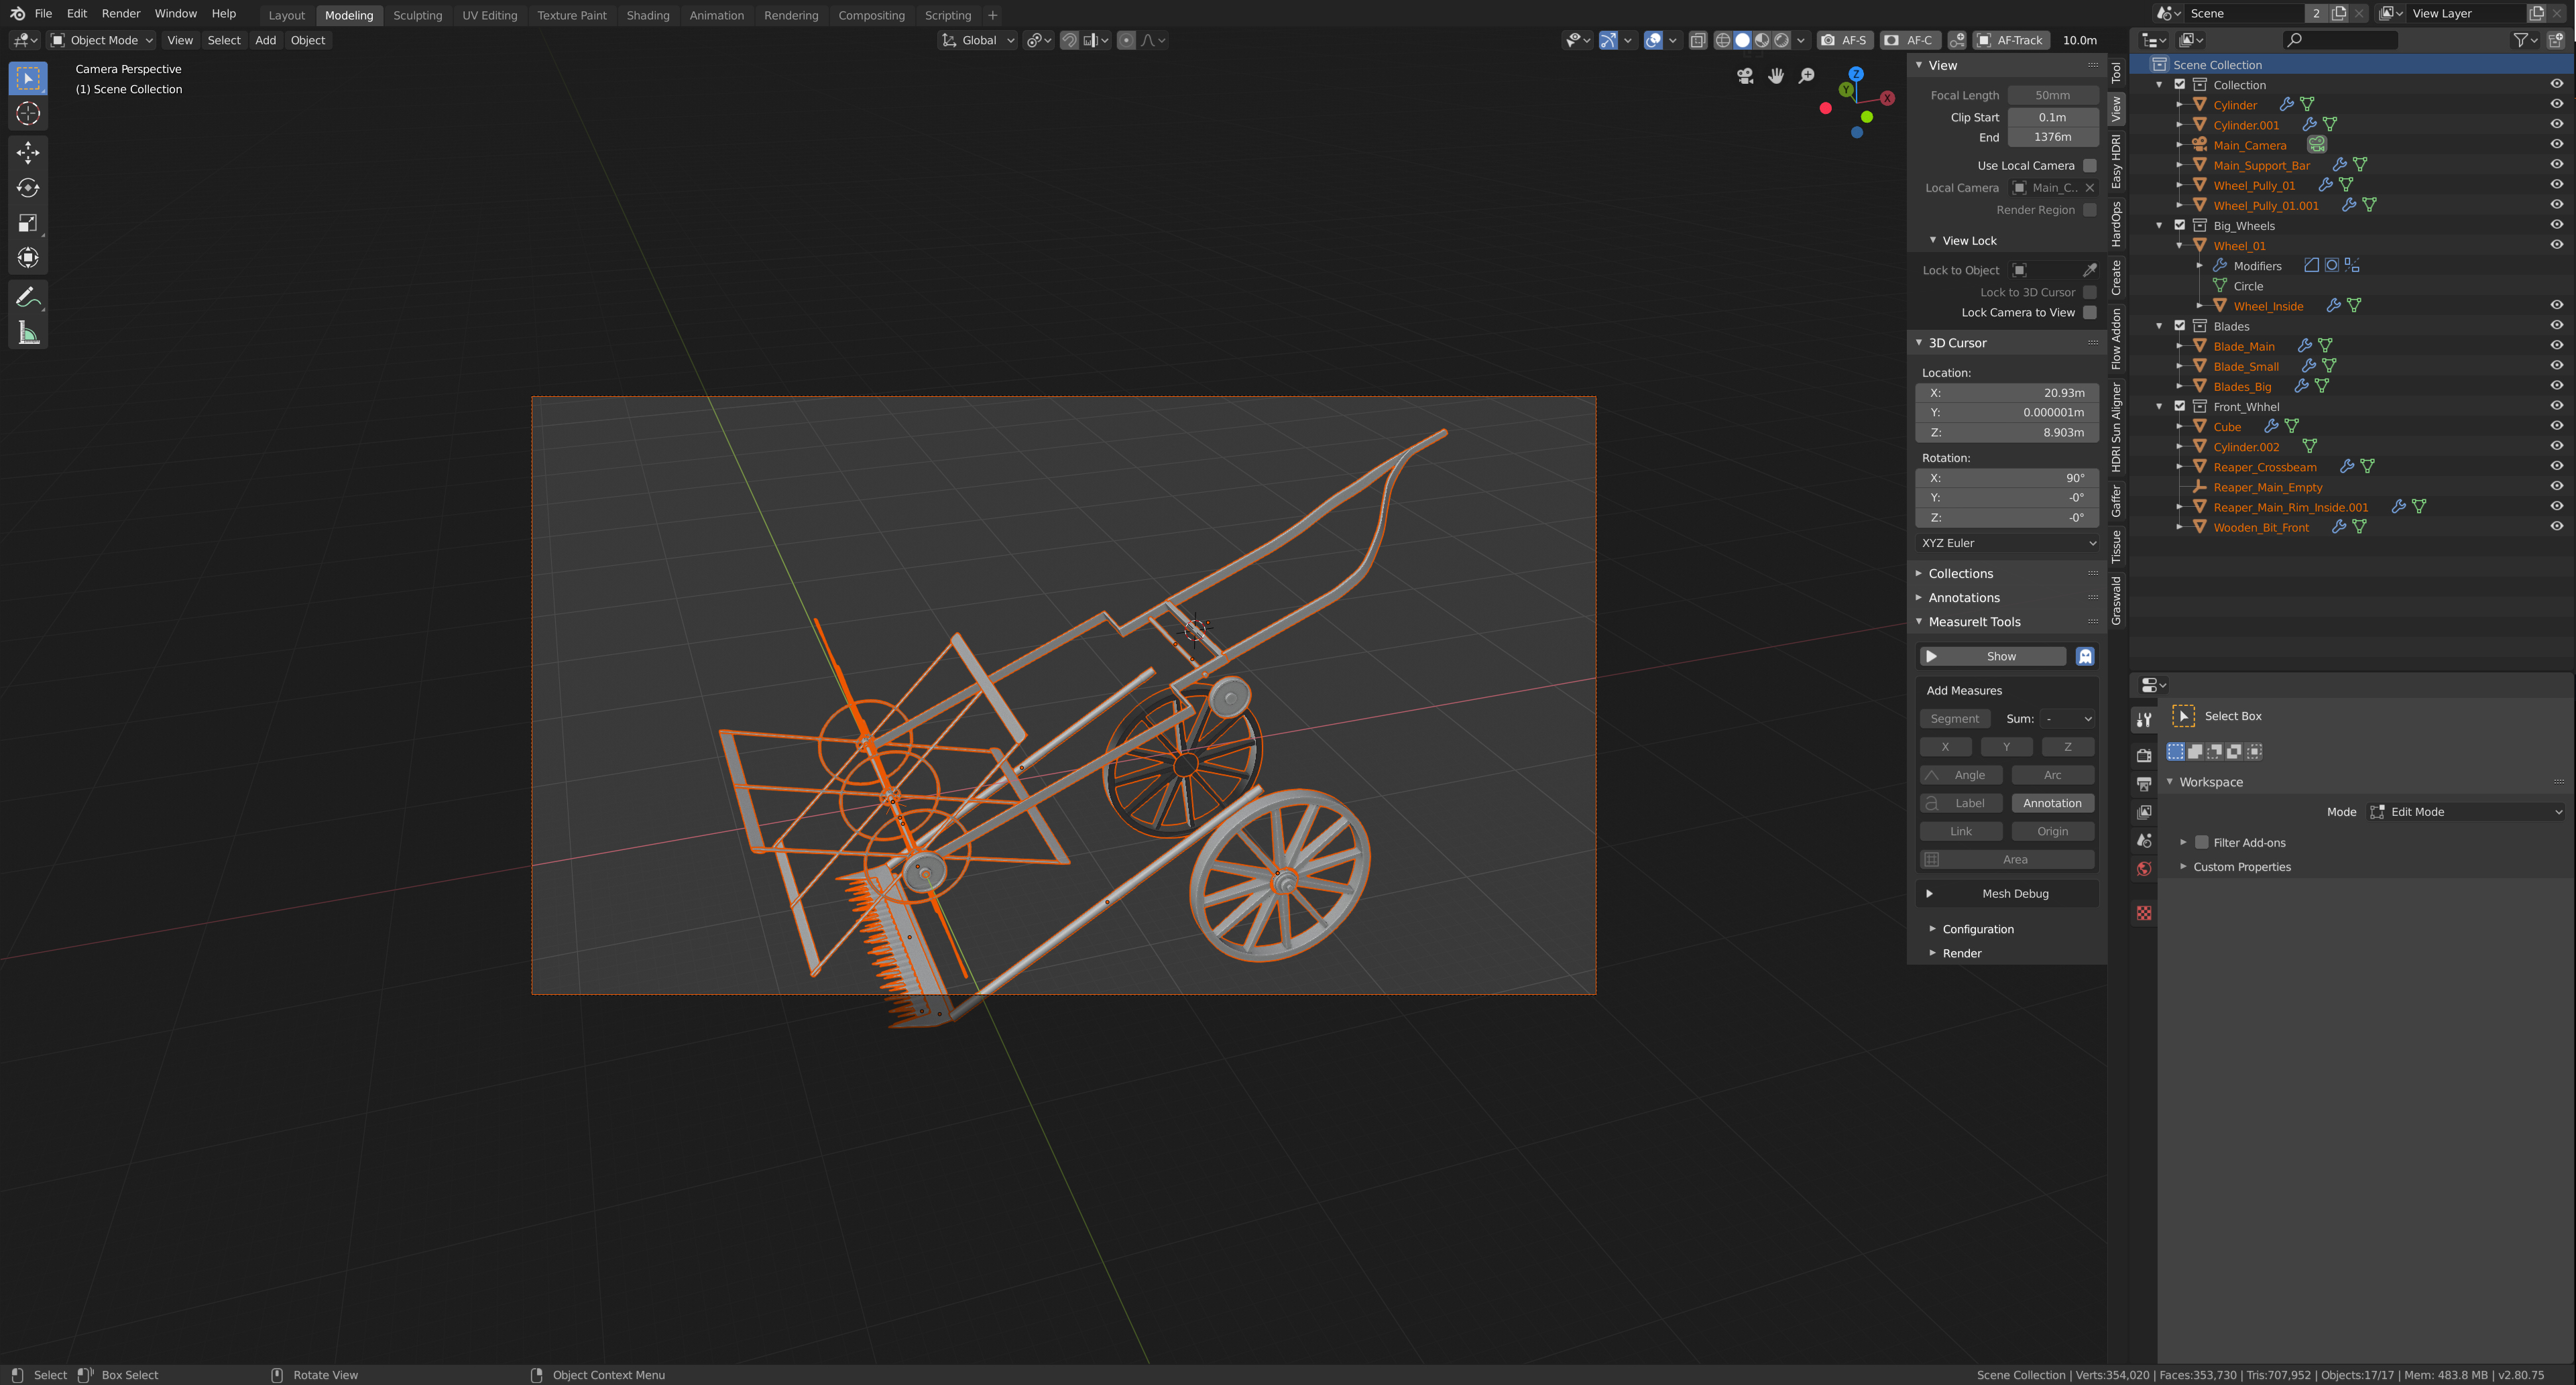Image resolution: width=2576 pixels, height=1385 pixels.
Task: Activate the Scale tool
Action: pos(28,223)
